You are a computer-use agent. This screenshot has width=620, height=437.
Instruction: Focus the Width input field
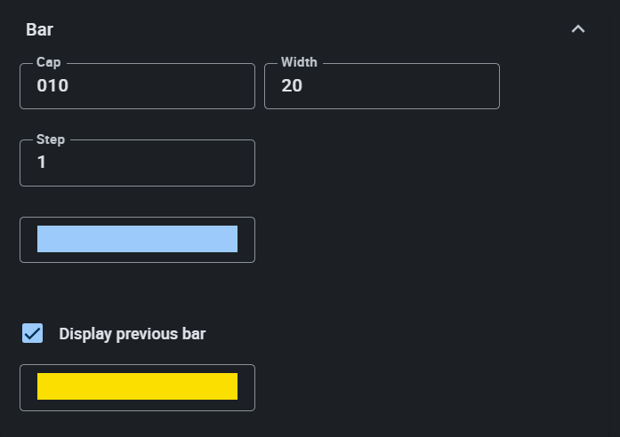point(382,87)
